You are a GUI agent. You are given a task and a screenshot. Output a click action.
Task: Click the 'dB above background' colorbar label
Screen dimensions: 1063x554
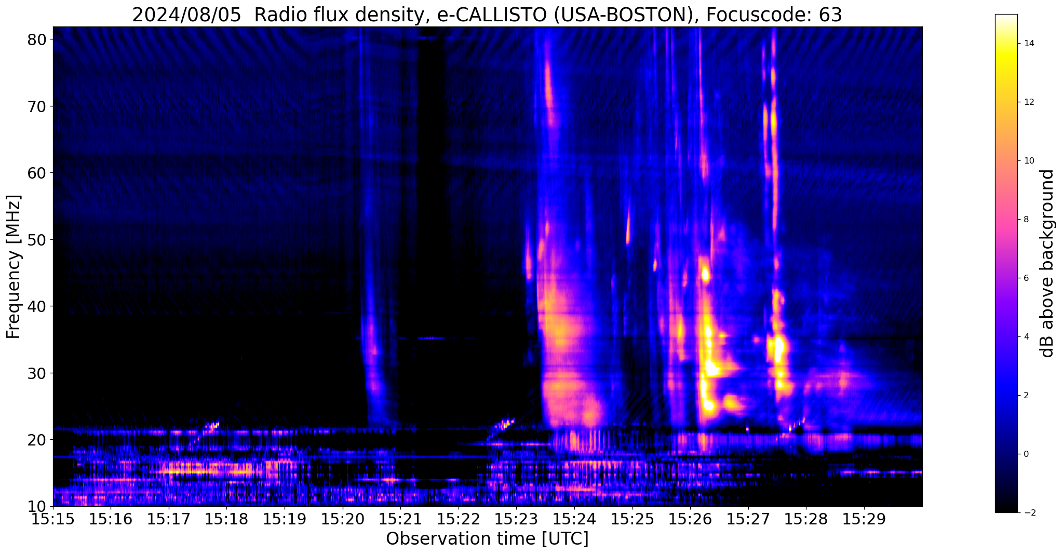[x=1047, y=263]
